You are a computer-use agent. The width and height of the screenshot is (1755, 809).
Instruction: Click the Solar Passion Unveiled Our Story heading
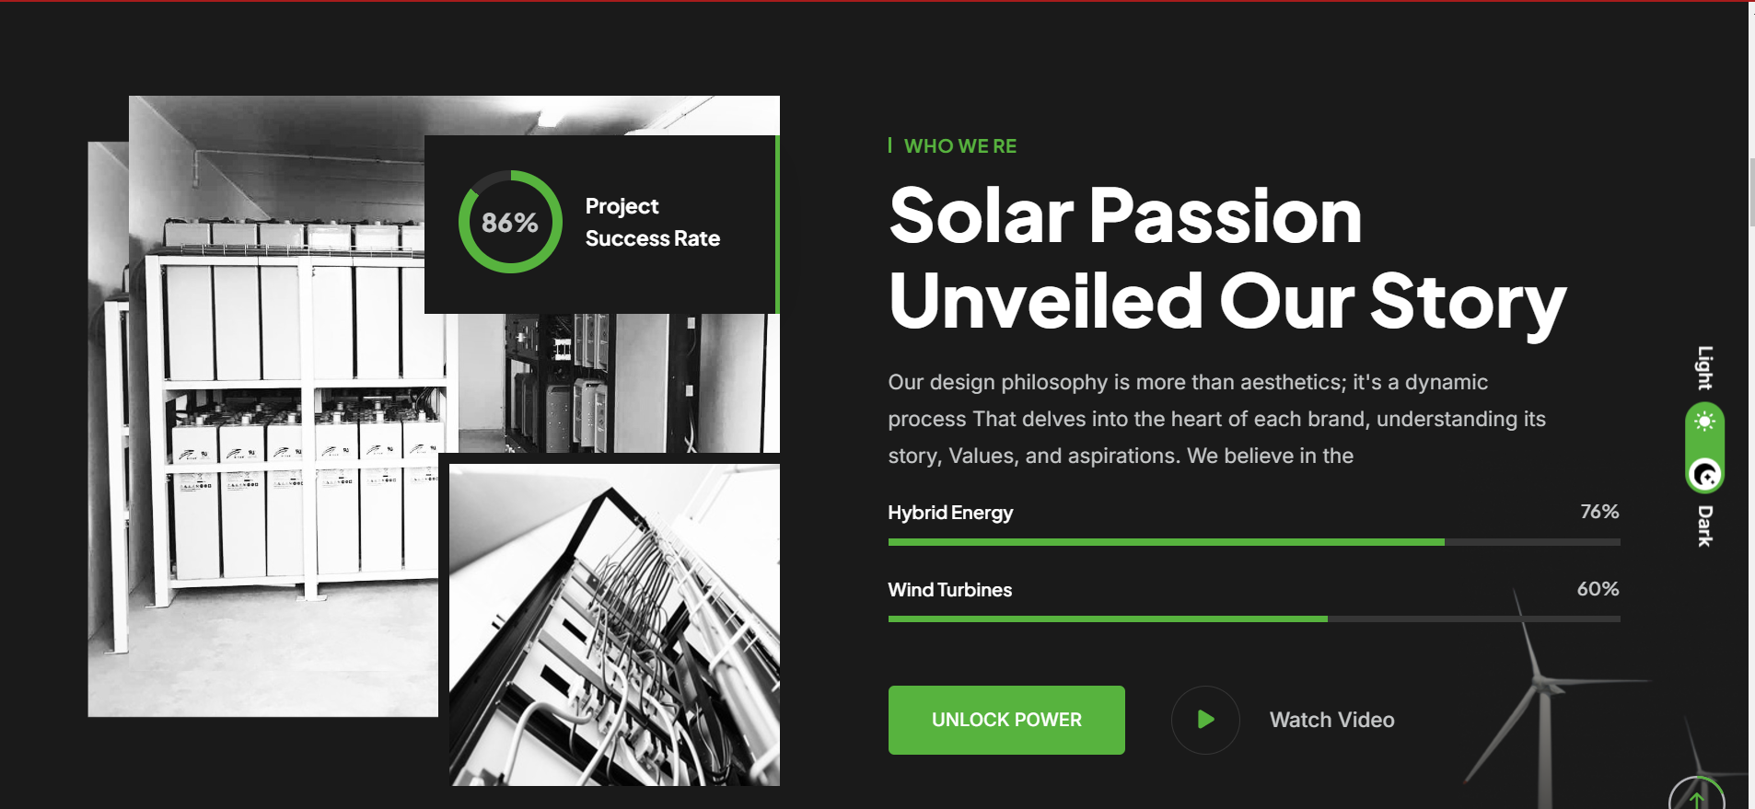(x=1226, y=258)
